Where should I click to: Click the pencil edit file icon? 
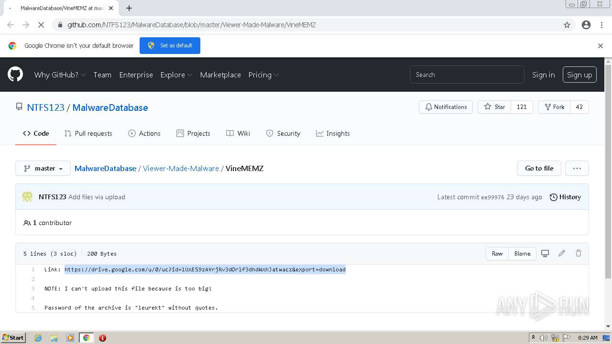[x=562, y=254]
